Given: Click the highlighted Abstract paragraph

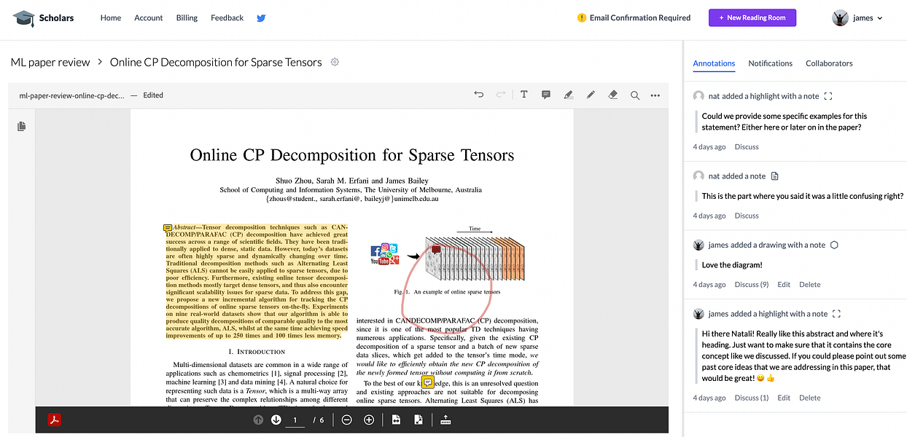Looking at the screenshot, I should pos(257,282).
